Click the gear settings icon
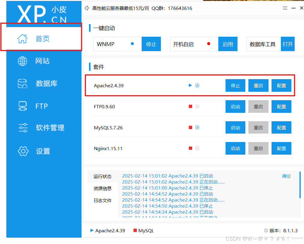The image size is (304, 244). [x=23, y=151]
